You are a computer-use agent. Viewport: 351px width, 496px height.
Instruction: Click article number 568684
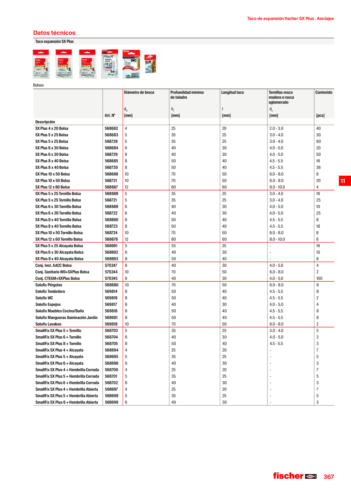(x=112, y=148)
